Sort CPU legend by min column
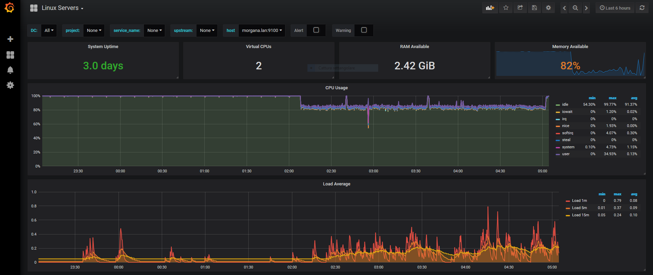This screenshot has height=275, width=653. [592, 98]
